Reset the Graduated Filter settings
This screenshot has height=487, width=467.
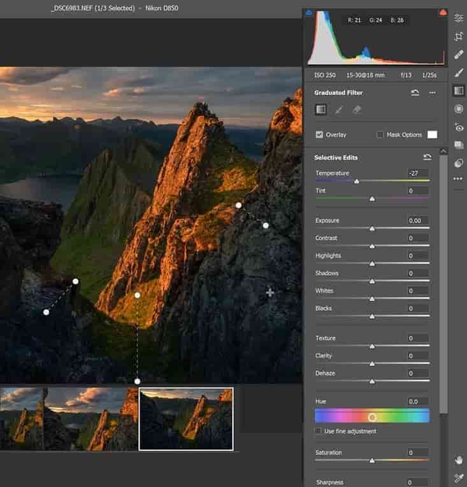pyautogui.click(x=415, y=92)
